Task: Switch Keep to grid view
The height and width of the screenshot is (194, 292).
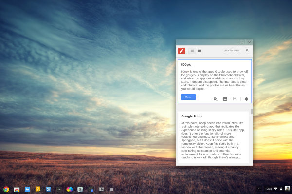Action: point(199,51)
